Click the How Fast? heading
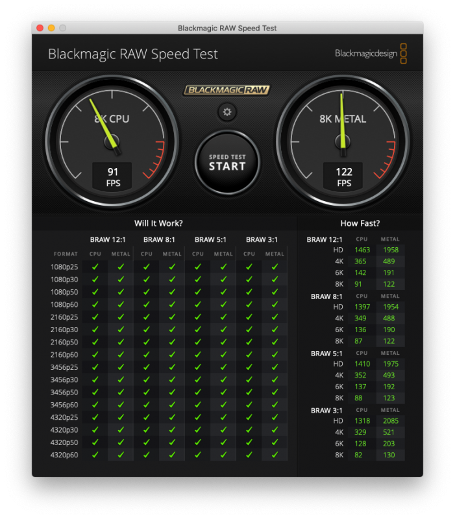Image resolution: width=455 pixels, height=519 pixels. coord(360,223)
